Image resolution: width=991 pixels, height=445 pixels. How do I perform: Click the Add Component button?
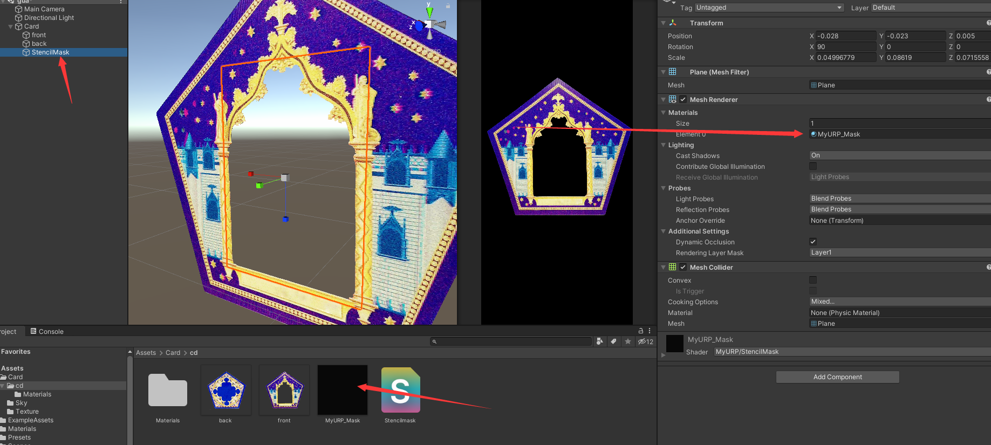(837, 377)
